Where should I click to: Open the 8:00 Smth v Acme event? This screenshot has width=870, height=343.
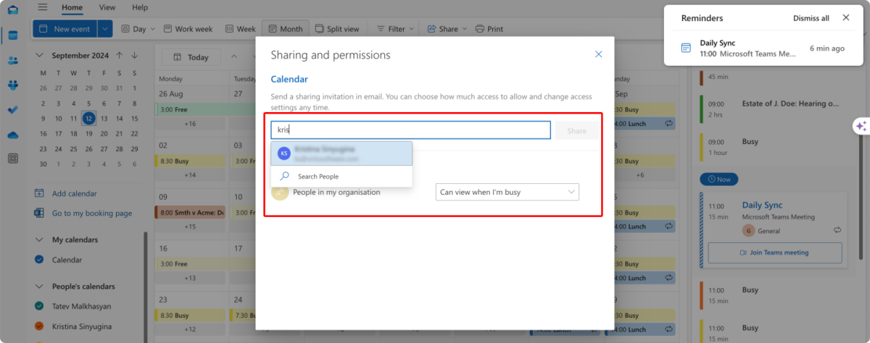pos(190,213)
